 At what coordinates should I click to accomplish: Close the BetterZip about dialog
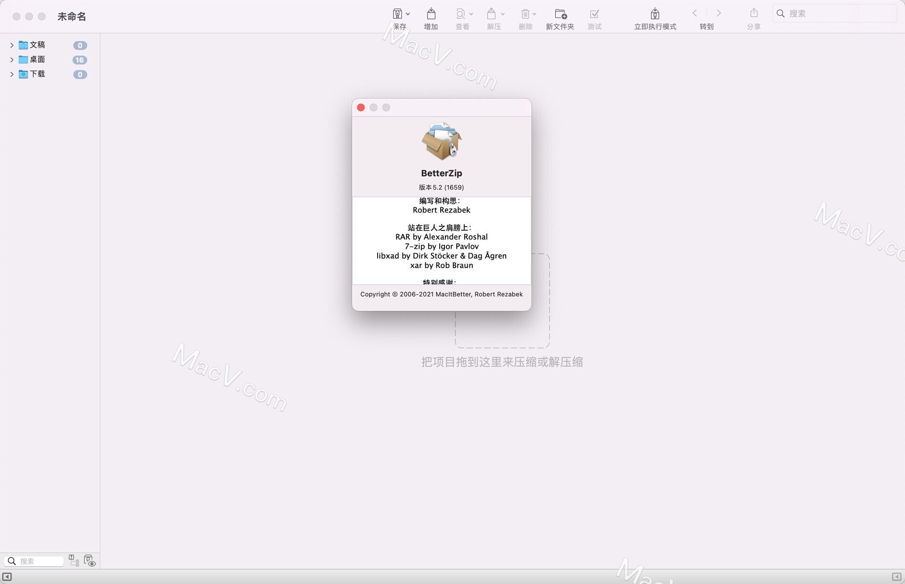[361, 107]
